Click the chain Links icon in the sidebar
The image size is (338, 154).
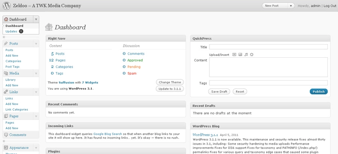point(6,92)
